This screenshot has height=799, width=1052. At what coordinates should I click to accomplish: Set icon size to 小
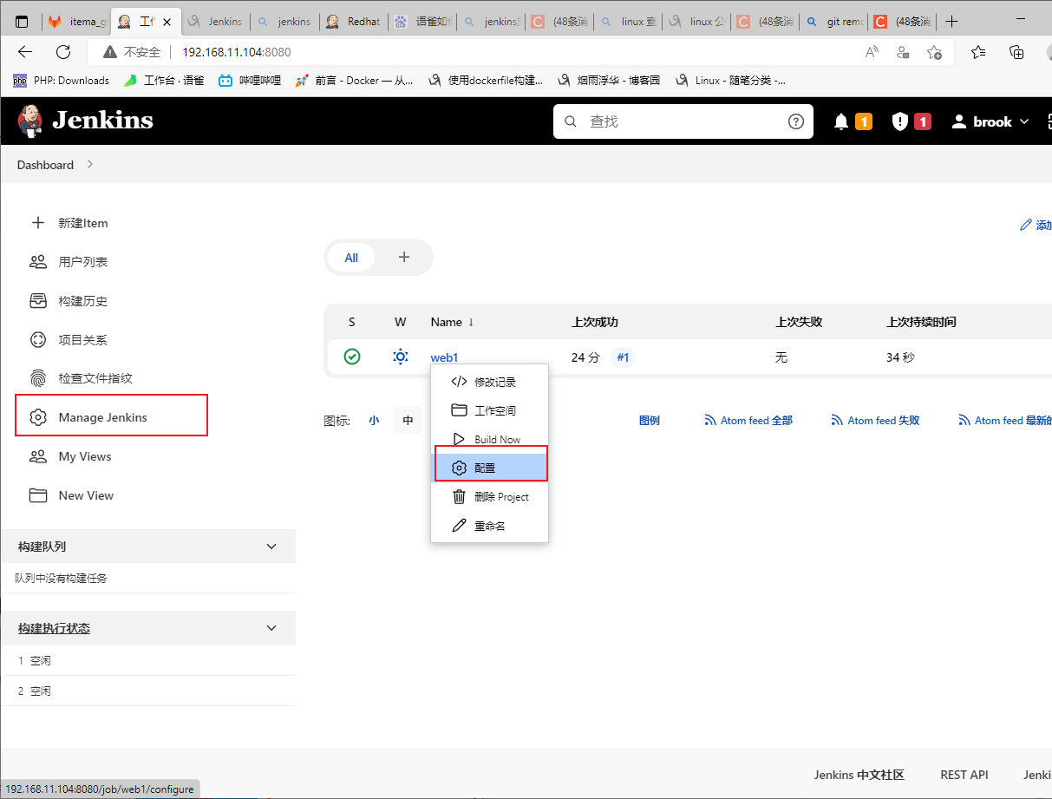tap(374, 420)
